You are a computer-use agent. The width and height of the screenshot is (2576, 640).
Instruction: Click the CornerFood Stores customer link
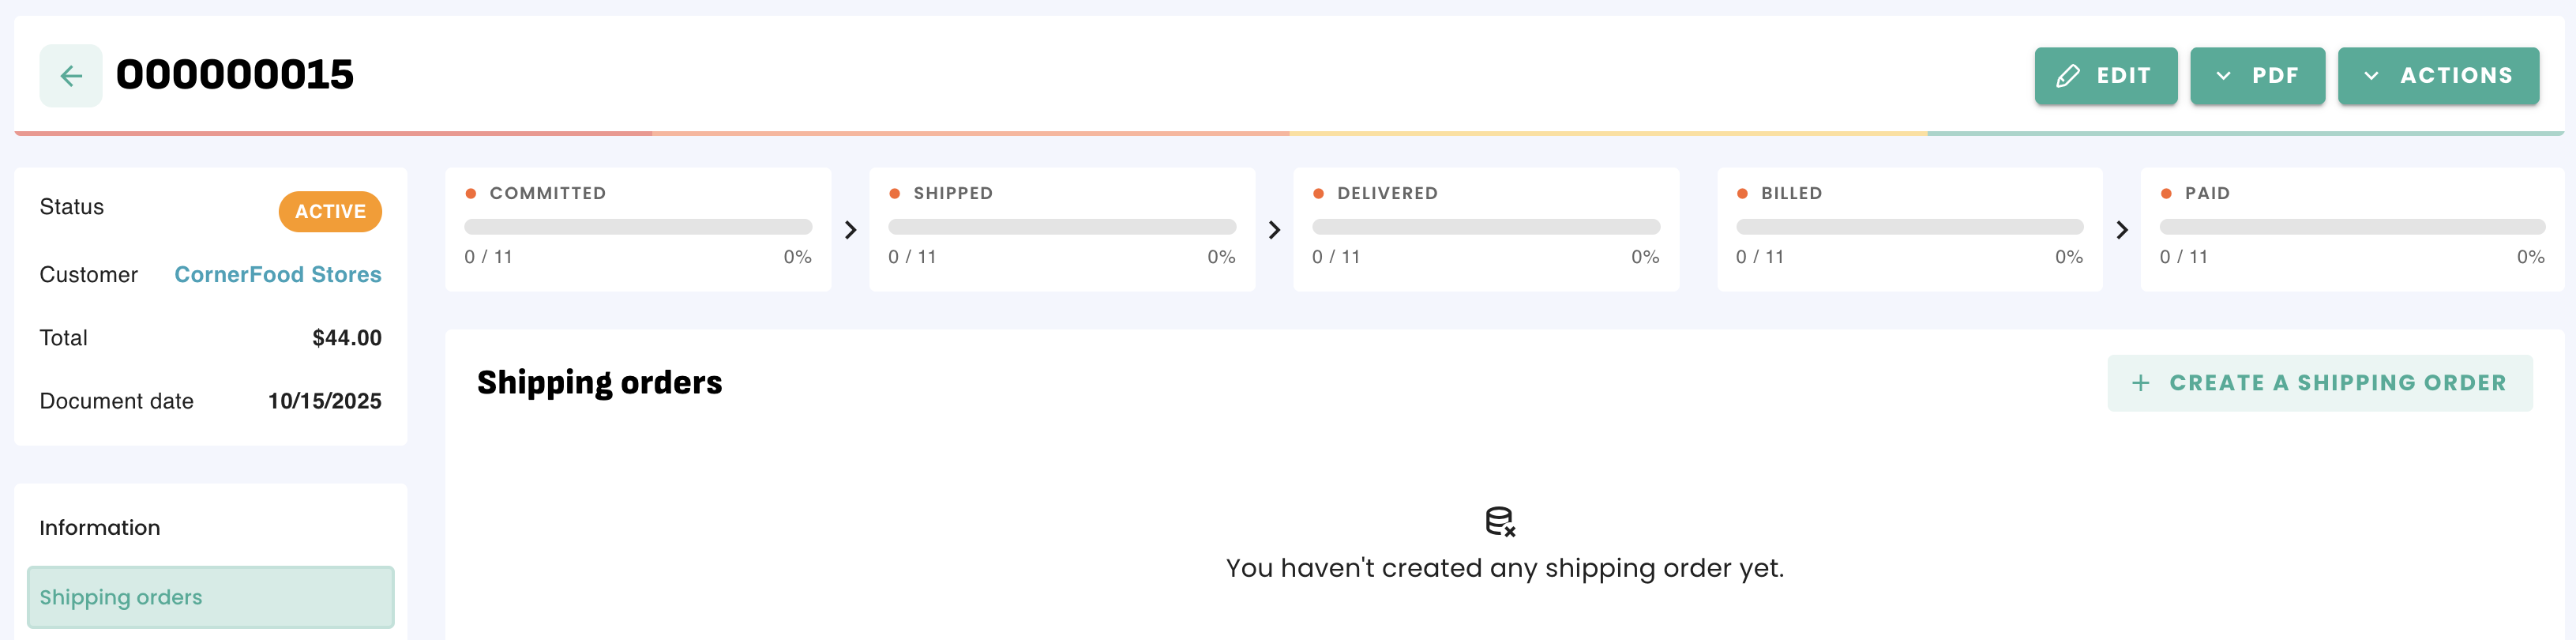tap(277, 274)
